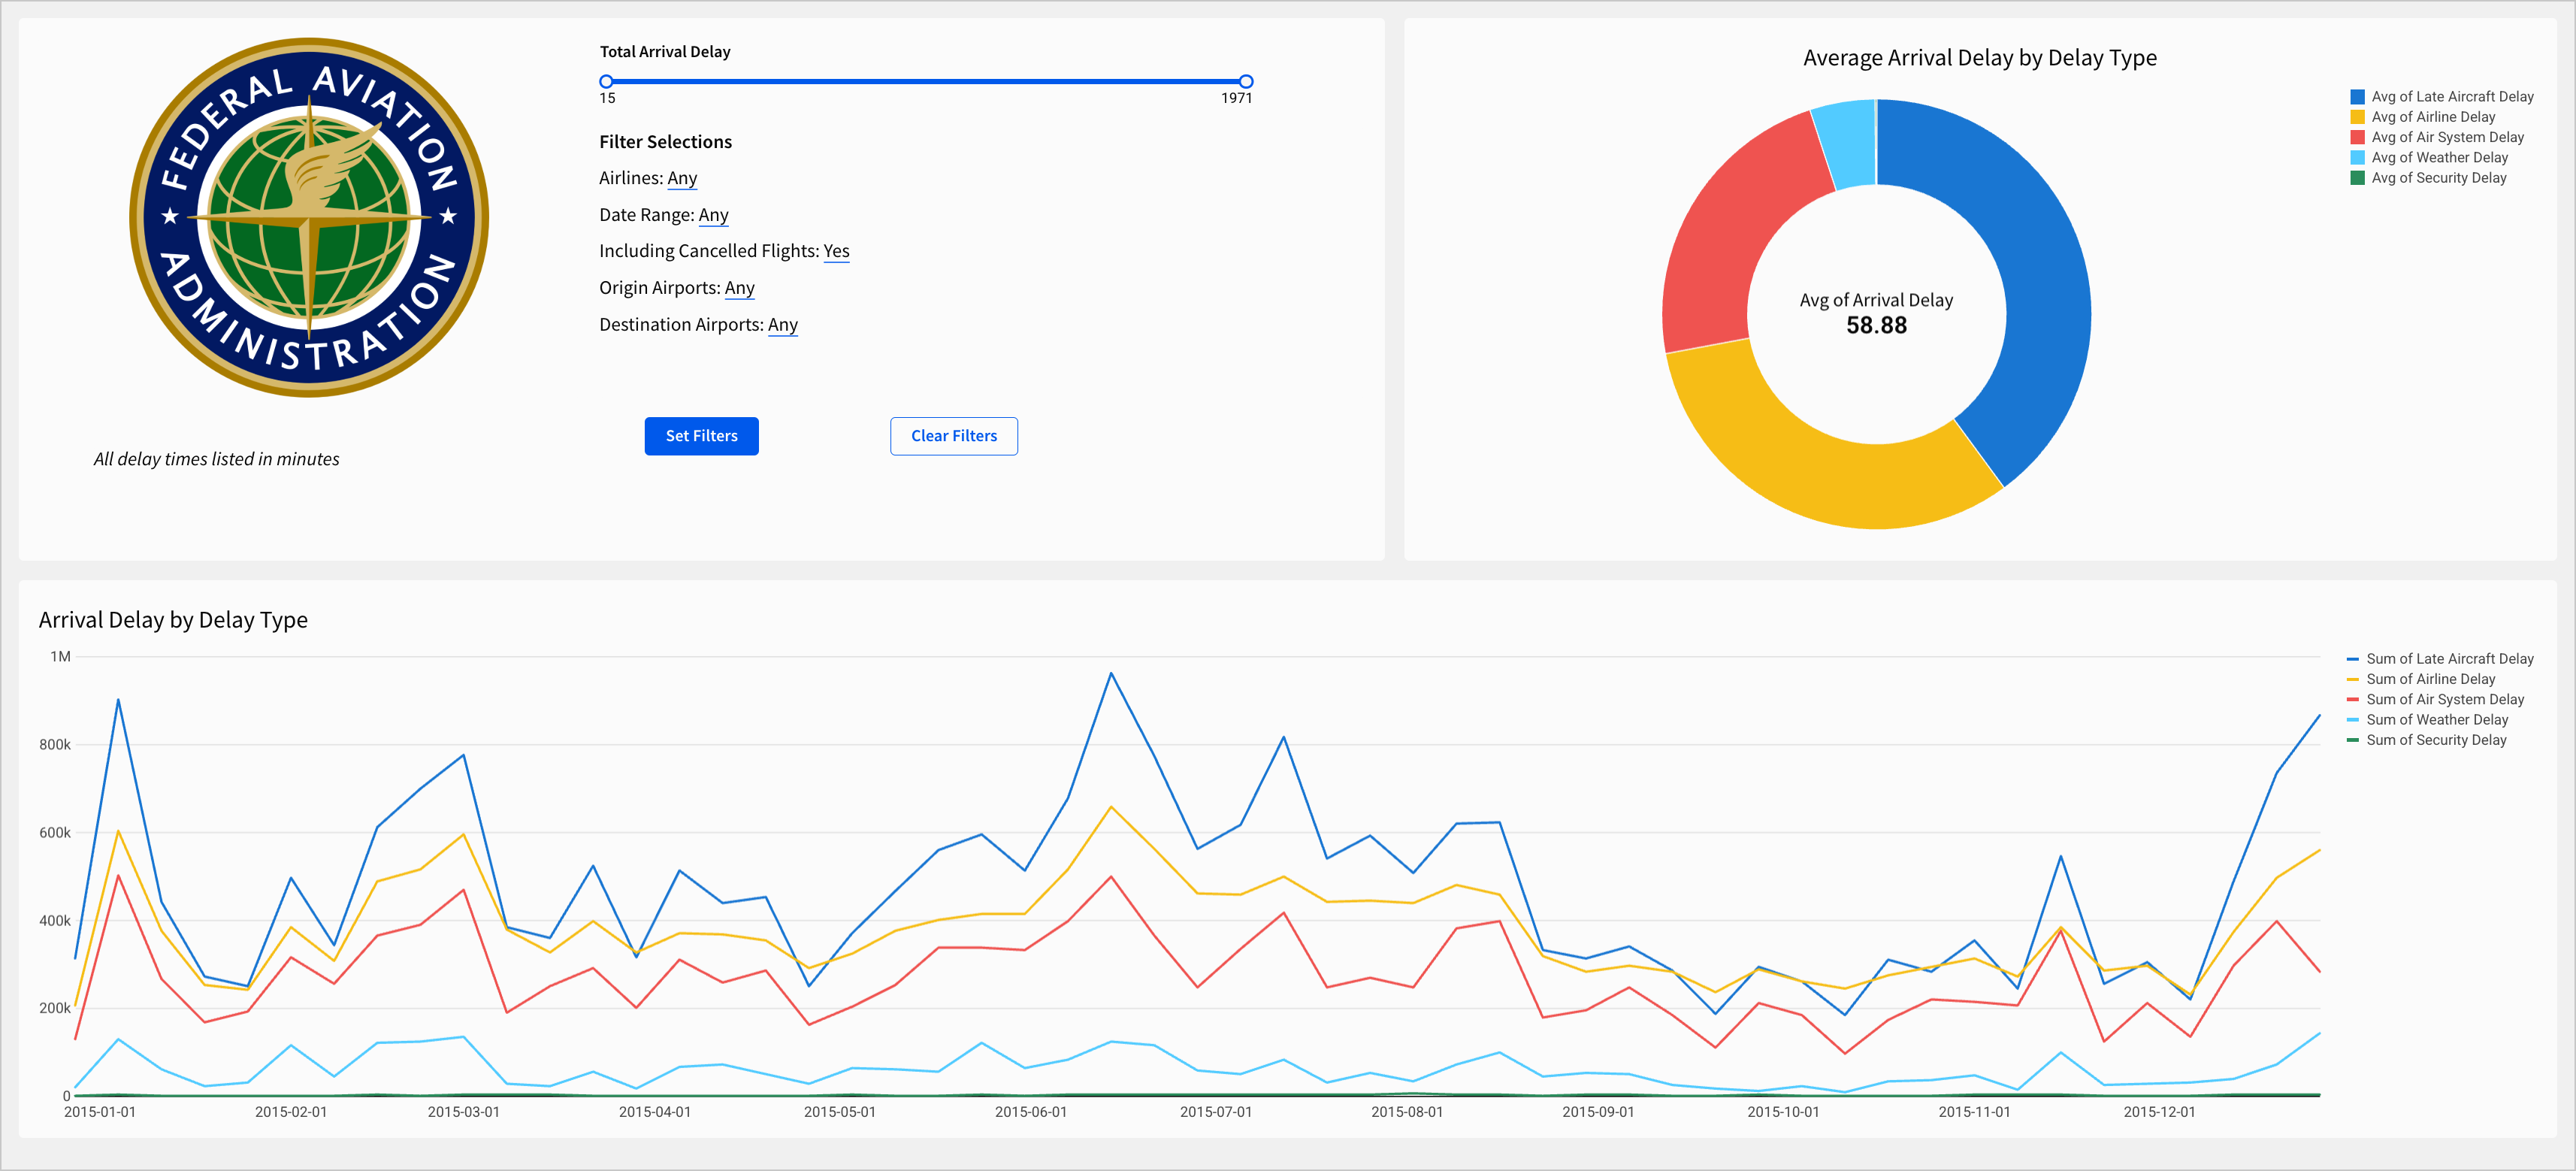This screenshot has height=1171, width=2576.
Task: Hide Sum of Security Delay line series
Action: [2435, 740]
